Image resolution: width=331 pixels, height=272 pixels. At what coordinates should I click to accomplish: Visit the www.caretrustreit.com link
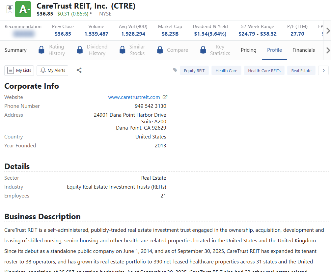(x=134, y=97)
